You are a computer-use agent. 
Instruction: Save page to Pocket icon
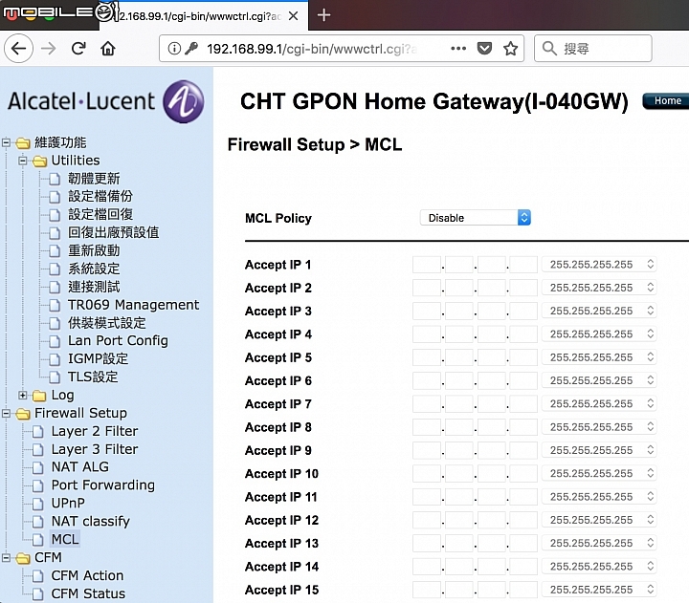point(484,49)
